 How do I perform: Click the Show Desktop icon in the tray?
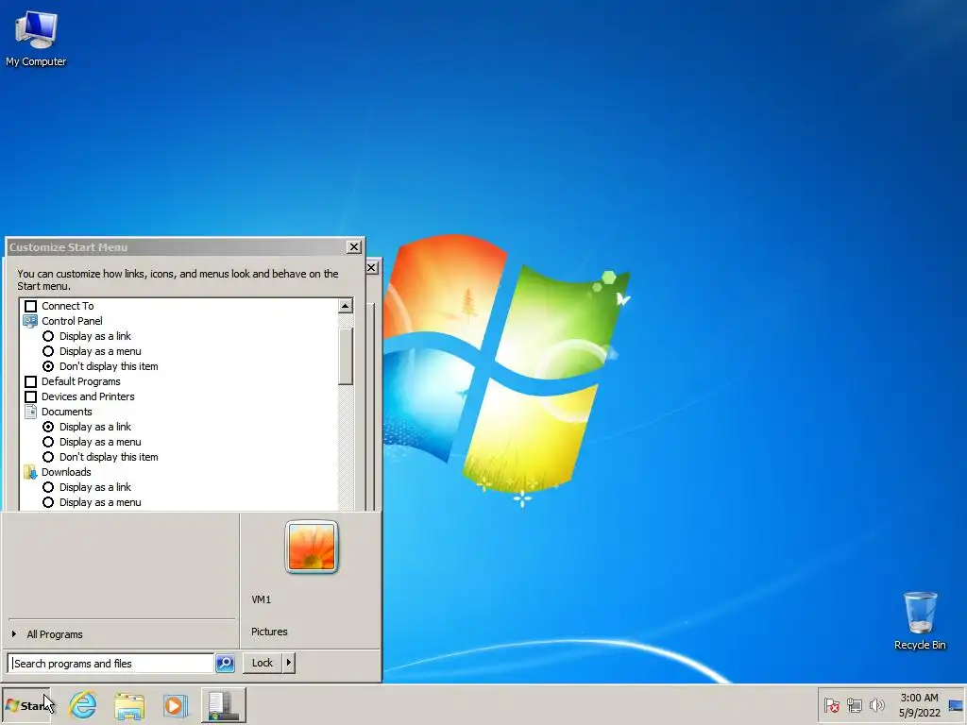click(x=956, y=705)
